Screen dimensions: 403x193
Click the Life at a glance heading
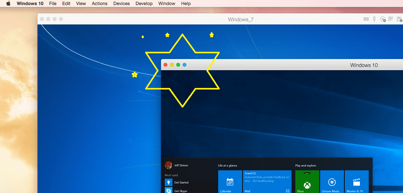[x=227, y=165]
